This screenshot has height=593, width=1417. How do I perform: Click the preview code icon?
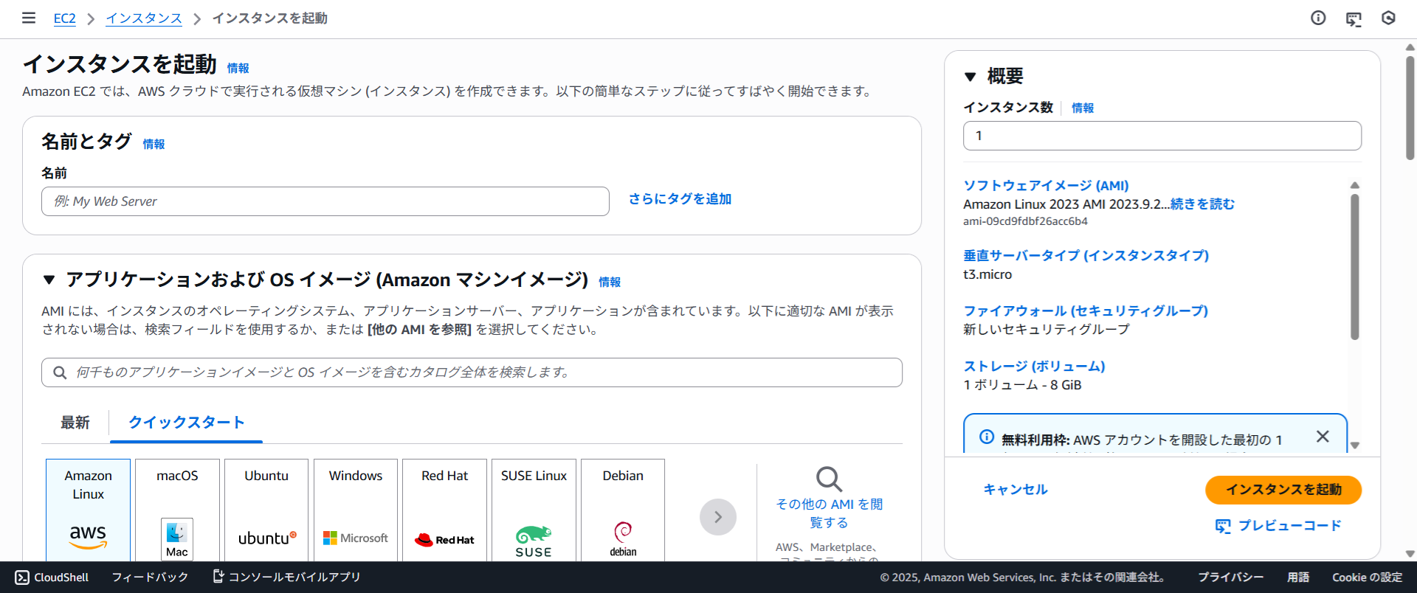[x=1222, y=526]
